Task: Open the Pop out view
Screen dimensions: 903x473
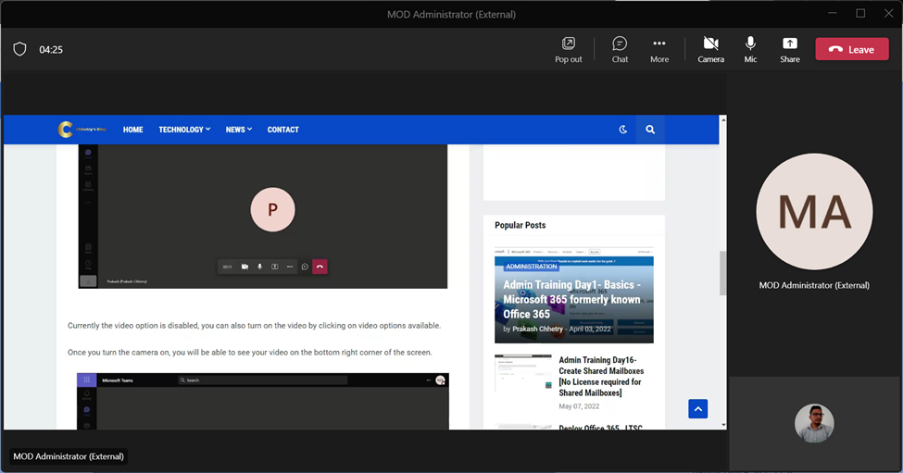Action: click(x=569, y=49)
